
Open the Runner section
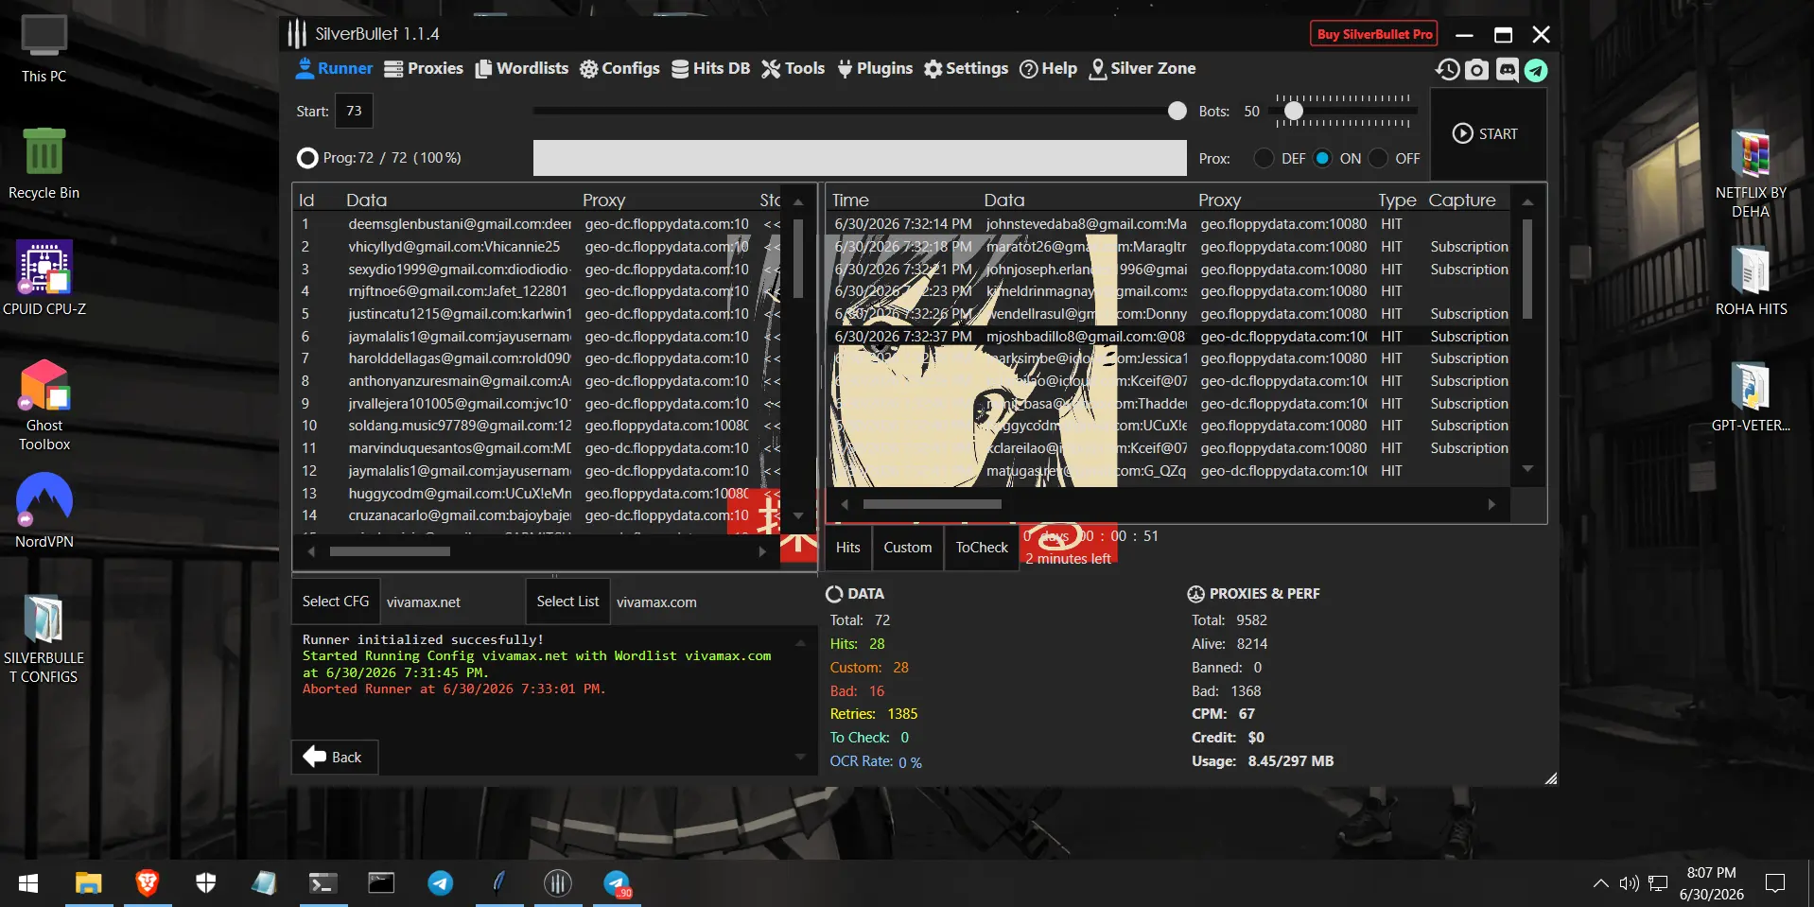coord(334,68)
